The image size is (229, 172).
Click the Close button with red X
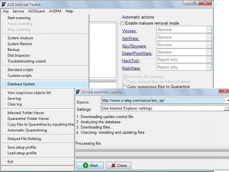coord(119,165)
